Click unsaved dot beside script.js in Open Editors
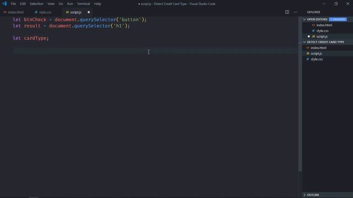Viewport: 353px width, 198px height. click(x=309, y=36)
